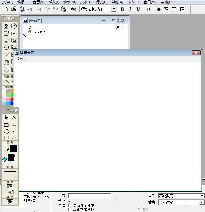Pick the Start flag in icon palette
This screenshot has width=205, height=212.
6,81
